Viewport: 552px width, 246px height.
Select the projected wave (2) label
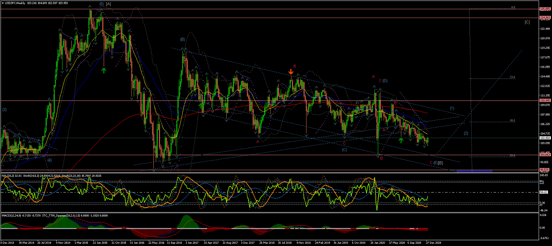466,134
